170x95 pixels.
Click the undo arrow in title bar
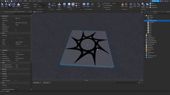[16, 1]
